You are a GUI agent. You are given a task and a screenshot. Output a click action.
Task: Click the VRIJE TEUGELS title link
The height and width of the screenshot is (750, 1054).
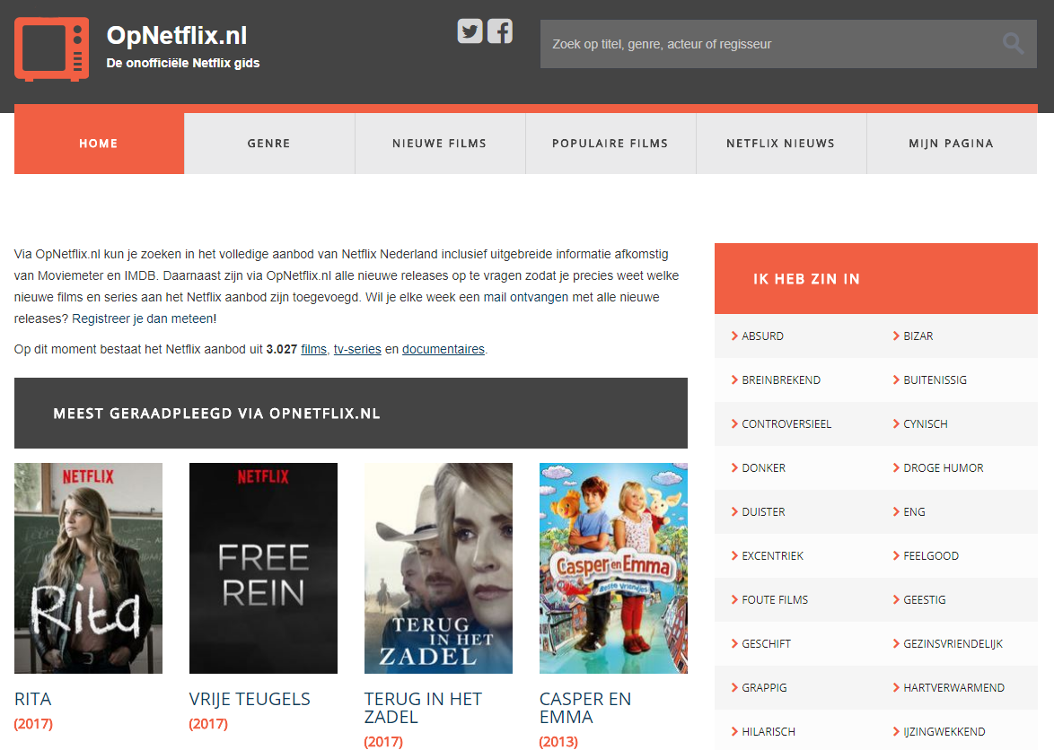[x=250, y=699]
